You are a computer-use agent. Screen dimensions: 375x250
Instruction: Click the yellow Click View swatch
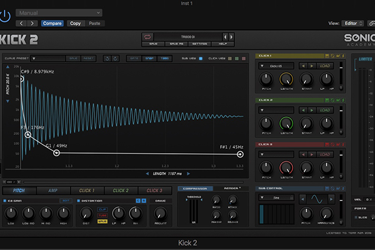230,58
